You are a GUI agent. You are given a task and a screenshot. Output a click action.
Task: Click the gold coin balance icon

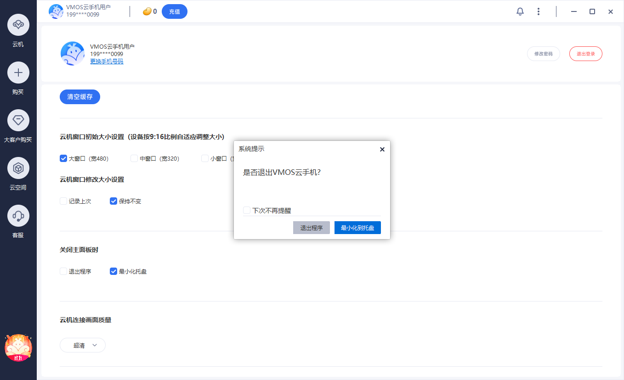[x=147, y=11]
